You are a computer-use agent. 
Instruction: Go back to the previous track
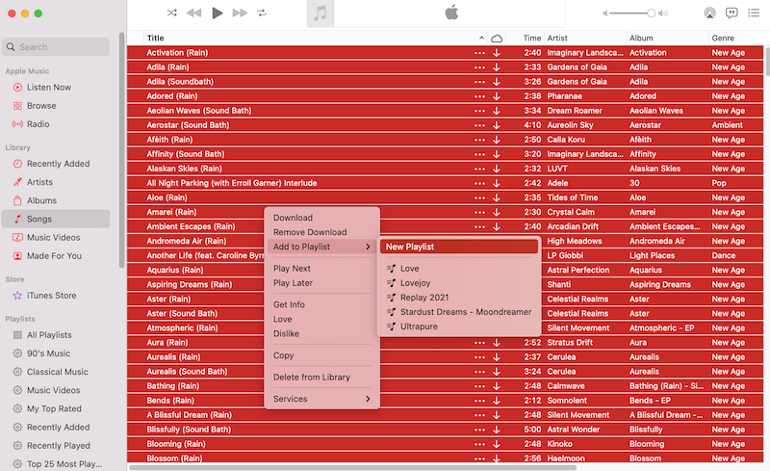(194, 13)
